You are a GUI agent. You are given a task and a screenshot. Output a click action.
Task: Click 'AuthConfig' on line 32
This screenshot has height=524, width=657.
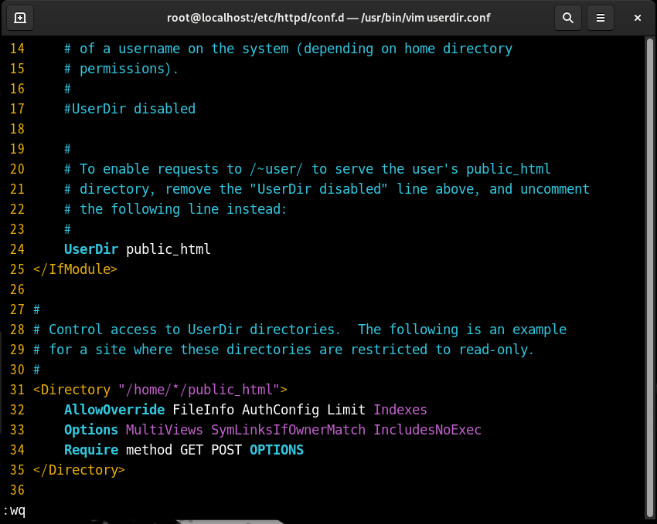281,410
